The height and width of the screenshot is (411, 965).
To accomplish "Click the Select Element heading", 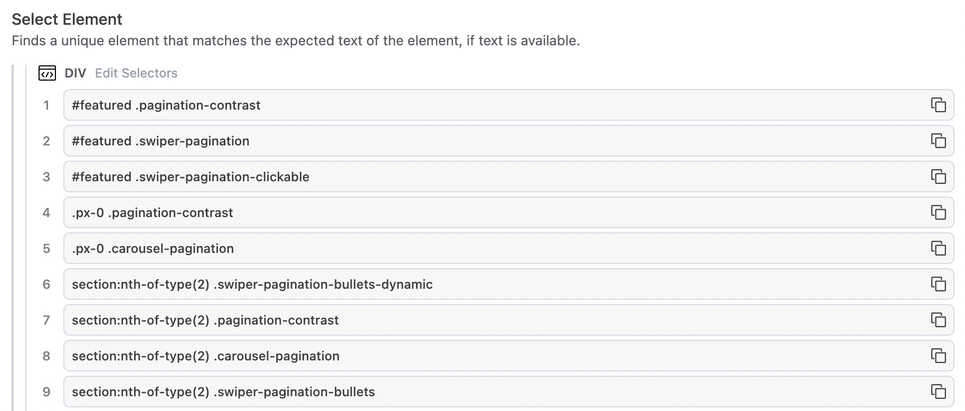I will click(x=67, y=19).
